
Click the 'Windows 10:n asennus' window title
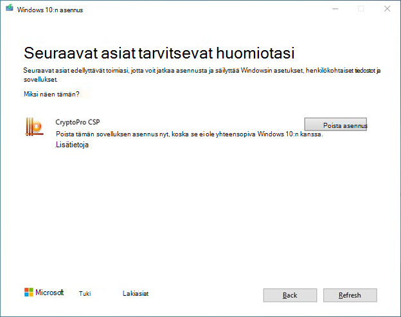click(x=50, y=10)
